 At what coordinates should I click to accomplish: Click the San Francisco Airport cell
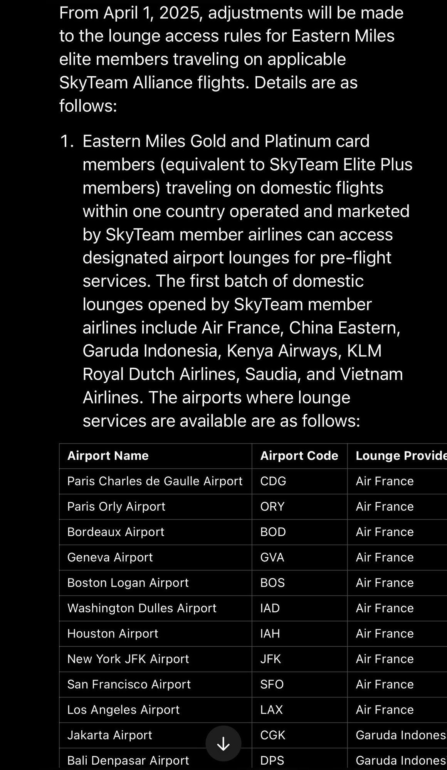click(x=129, y=684)
